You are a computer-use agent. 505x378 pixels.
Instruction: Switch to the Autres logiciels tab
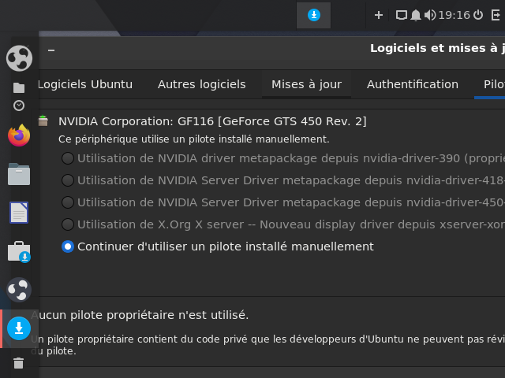201,84
